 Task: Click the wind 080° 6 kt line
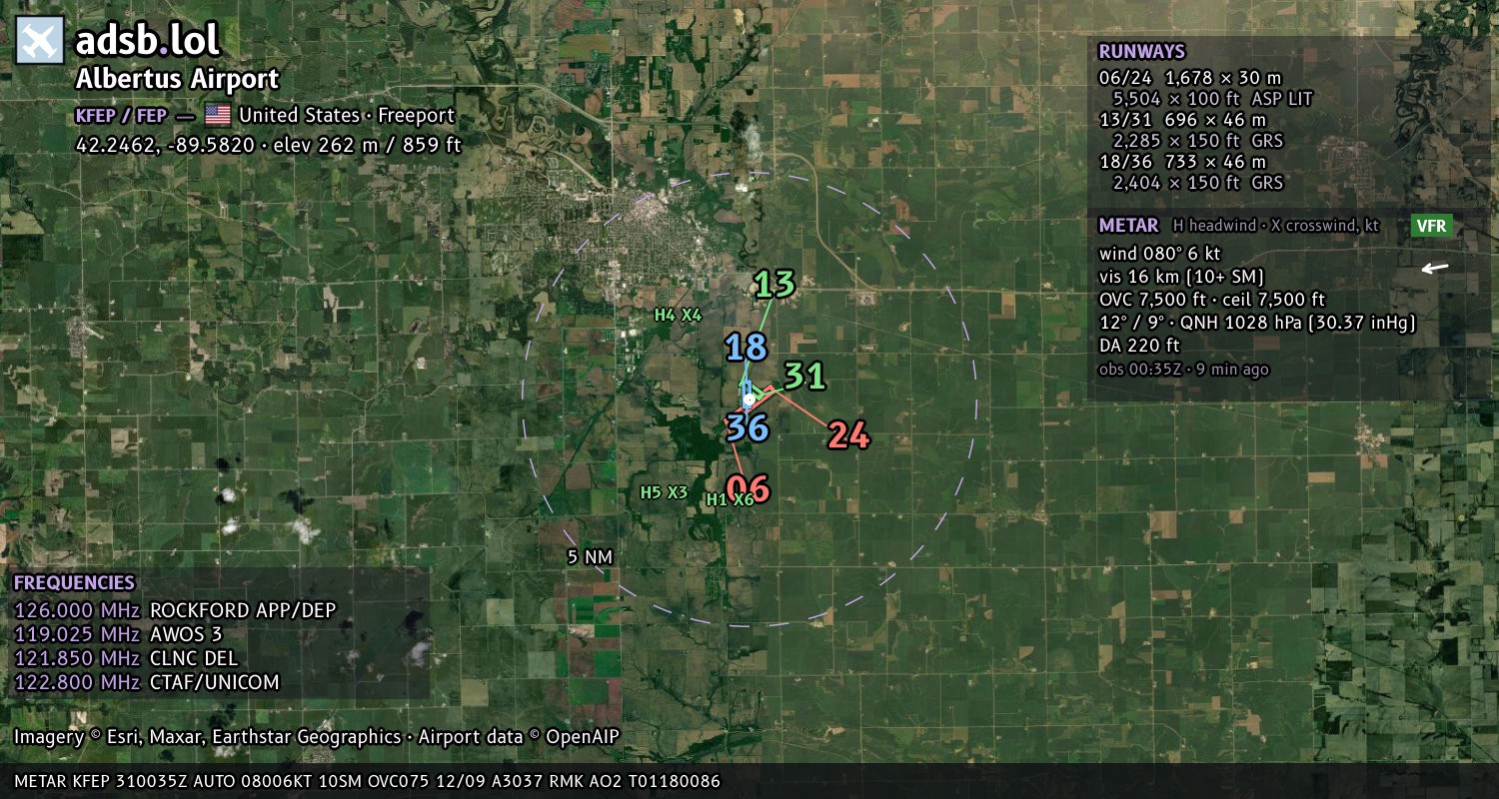1159,254
